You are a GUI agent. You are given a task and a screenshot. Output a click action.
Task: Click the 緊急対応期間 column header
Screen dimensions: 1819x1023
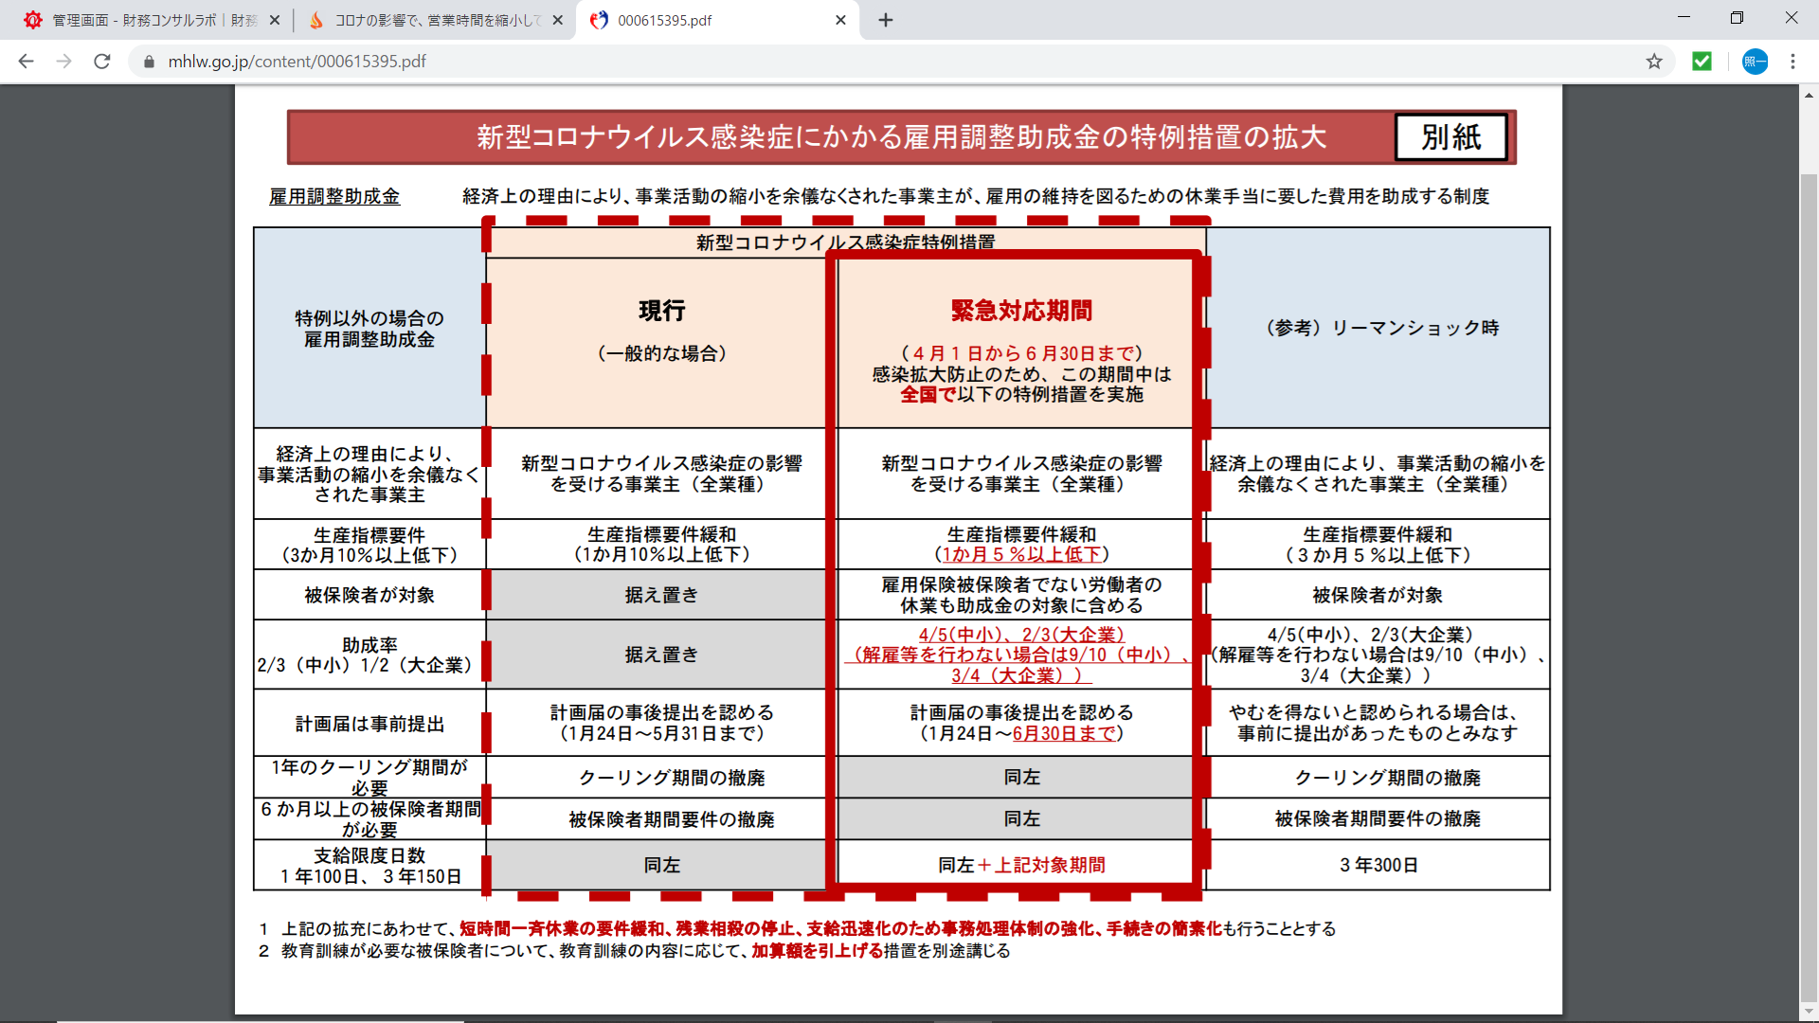point(1021,311)
